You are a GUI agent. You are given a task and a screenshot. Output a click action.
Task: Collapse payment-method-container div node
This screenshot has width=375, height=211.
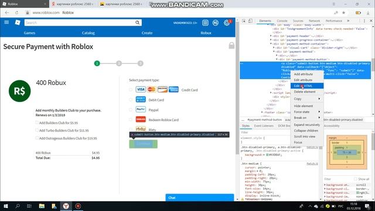tap(271, 44)
